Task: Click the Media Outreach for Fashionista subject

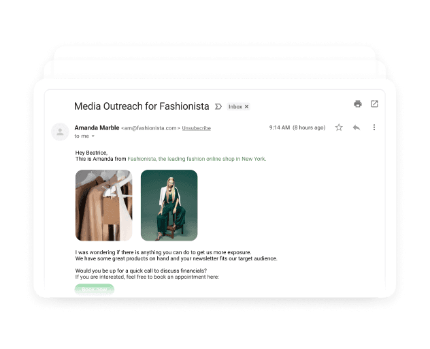Action: [x=142, y=106]
